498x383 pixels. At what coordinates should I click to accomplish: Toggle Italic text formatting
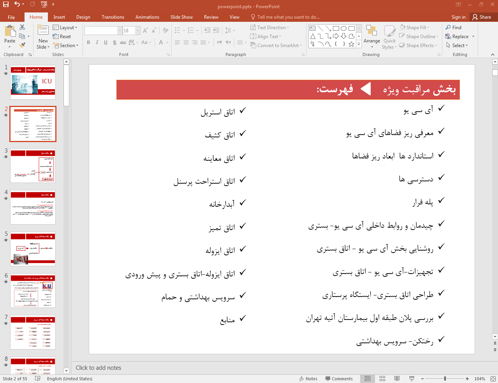[x=97, y=42]
